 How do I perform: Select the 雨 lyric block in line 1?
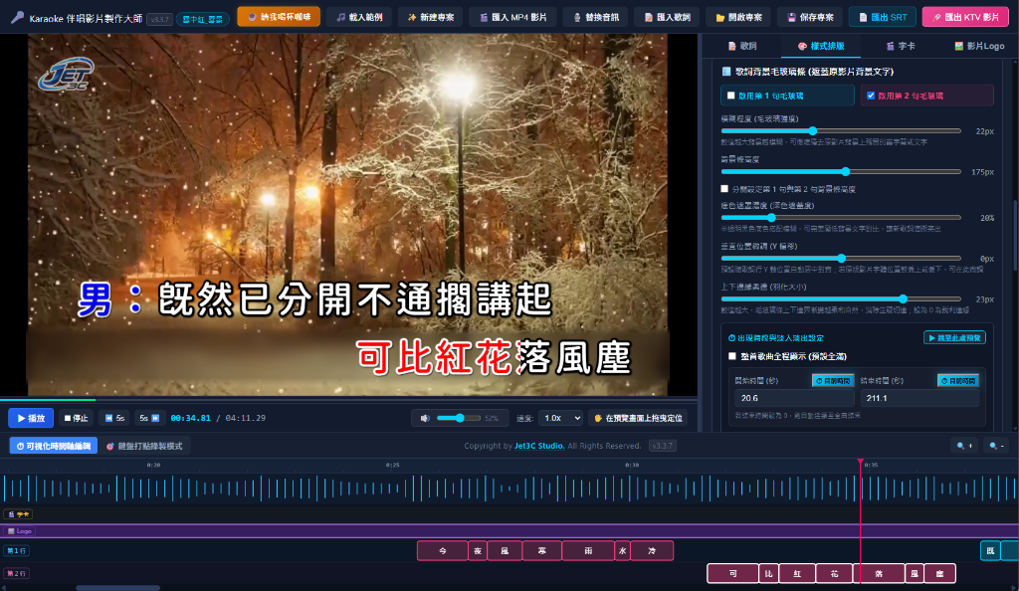tap(588, 551)
